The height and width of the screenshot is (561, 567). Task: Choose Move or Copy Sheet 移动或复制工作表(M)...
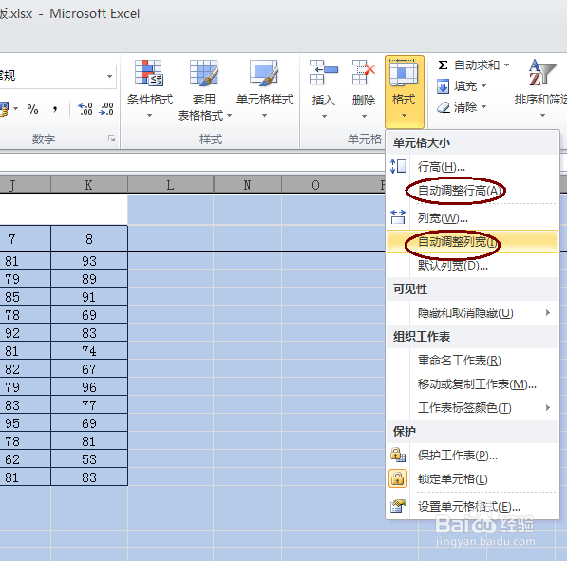[472, 383]
